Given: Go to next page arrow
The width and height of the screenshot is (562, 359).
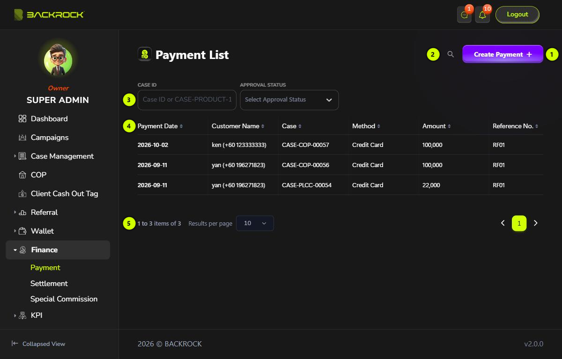Looking at the screenshot, I should pyautogui.click(x=536, y=223).
